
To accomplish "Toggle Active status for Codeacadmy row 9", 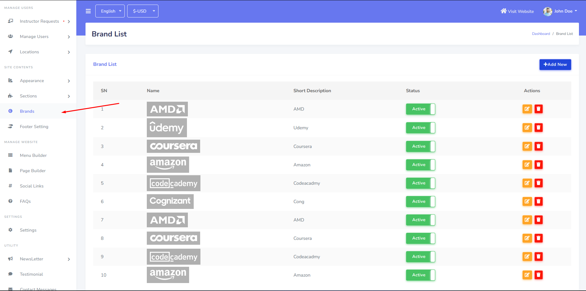I will coord(420,257).
